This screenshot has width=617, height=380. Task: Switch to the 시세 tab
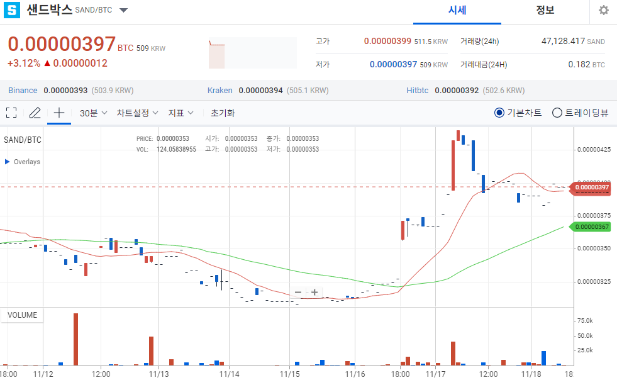(x=457, y=10)
